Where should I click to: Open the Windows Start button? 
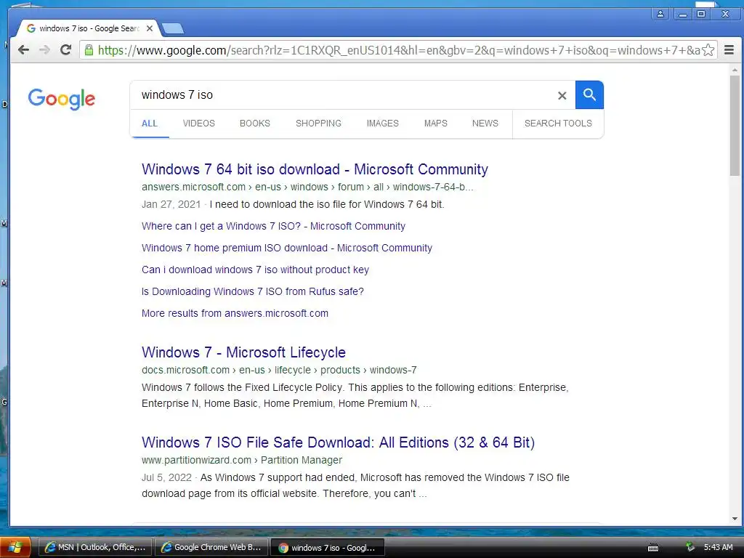[15, 548]
